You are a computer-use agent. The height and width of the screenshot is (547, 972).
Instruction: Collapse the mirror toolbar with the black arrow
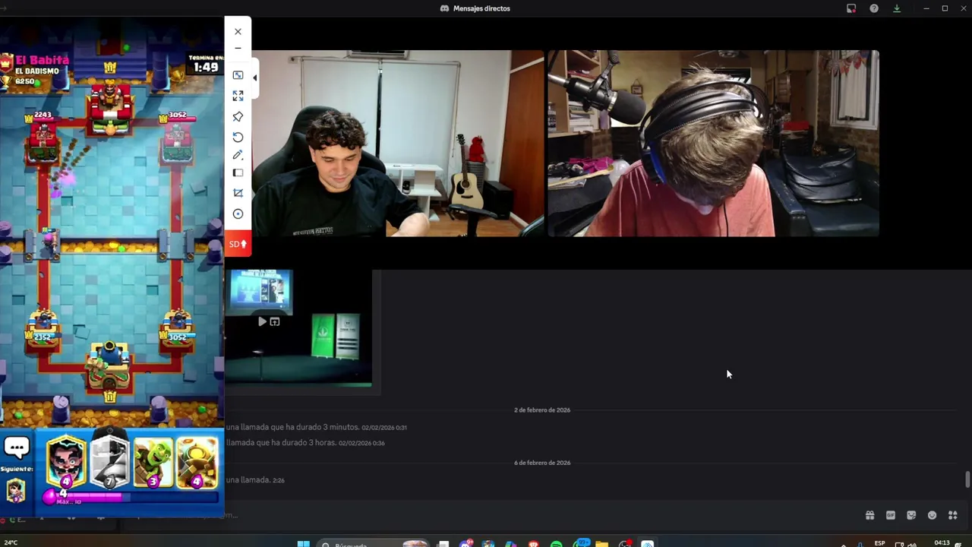(255, 77)
